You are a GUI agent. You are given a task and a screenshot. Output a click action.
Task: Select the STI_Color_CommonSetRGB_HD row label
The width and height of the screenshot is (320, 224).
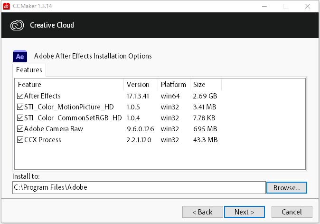(73, 118)
